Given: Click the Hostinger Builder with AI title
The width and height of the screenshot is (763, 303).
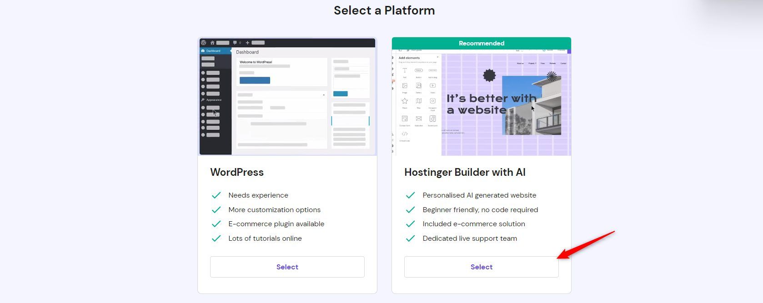Looking at the screenshot, I should (465, 172).
